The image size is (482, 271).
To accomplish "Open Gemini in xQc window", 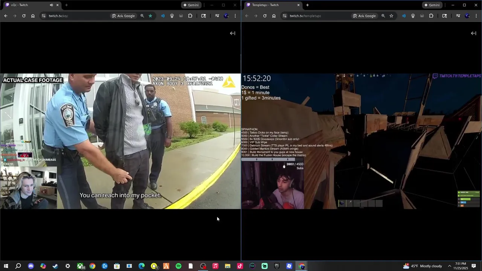I will point(191,5).
